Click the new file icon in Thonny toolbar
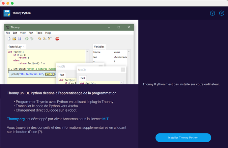Image resolution: width=228 pixels, height=148 pixels. click(x=9, y=39)
